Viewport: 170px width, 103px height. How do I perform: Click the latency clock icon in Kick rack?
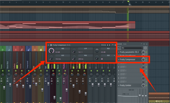pos(145,48)
